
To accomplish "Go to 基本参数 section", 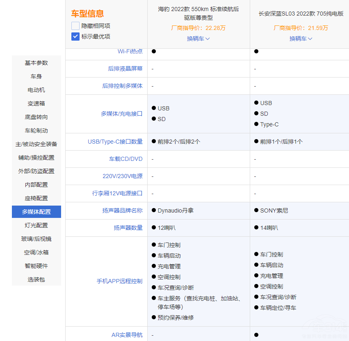I will pos(36,63).
